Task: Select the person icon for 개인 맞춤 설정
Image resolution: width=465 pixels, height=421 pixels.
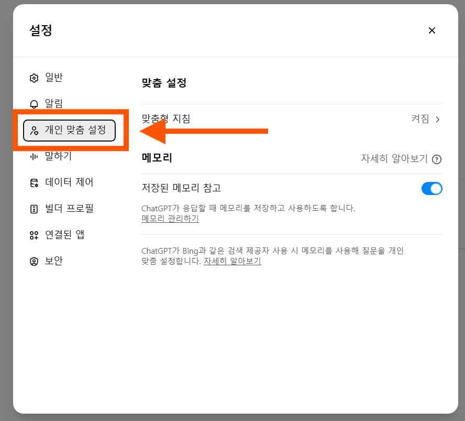Action: [34, 131]
